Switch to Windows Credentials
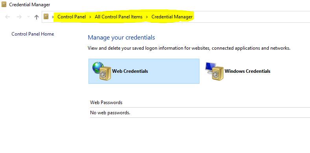 click(247, 71)
